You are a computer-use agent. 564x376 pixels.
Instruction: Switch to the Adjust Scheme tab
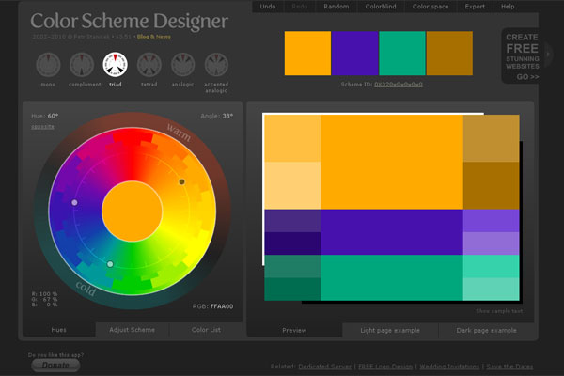pyautogui.click(x=132, y=330)
